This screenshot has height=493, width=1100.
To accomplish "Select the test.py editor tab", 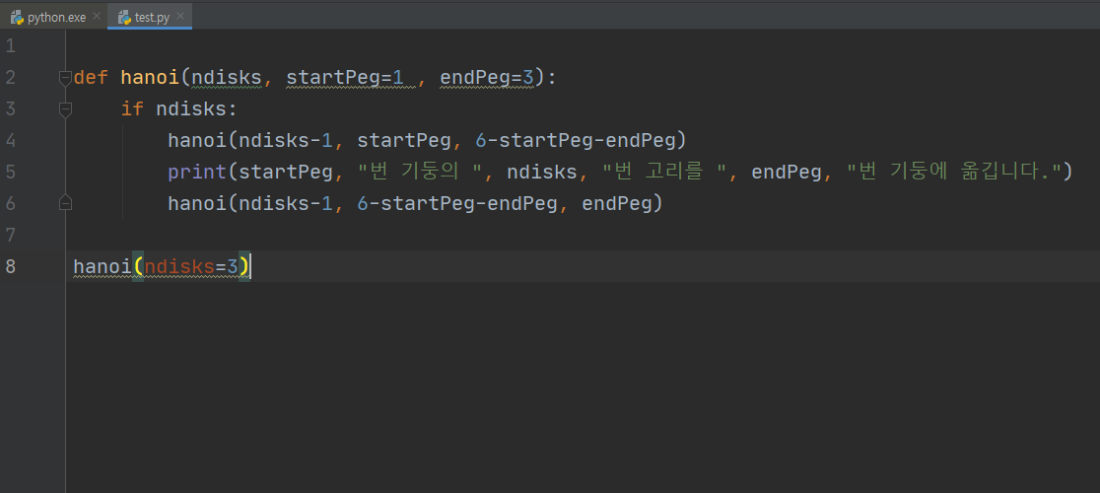I will point(150,17).
